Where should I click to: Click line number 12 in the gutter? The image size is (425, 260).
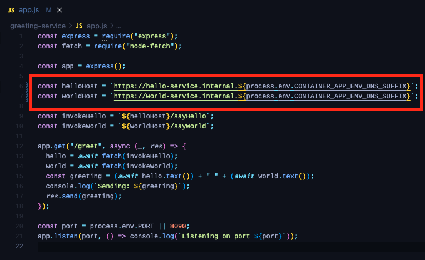point(19,146)
